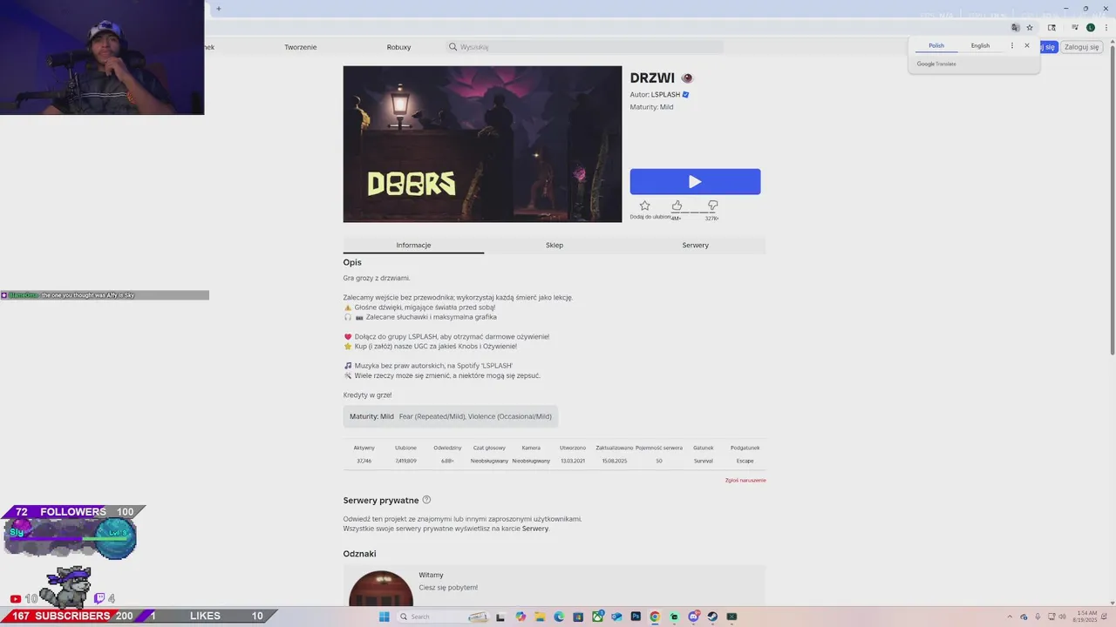The width and height of the screenshot is (1116, 627).
Task: Open Windows Start menu
Action: pos(384,617)
